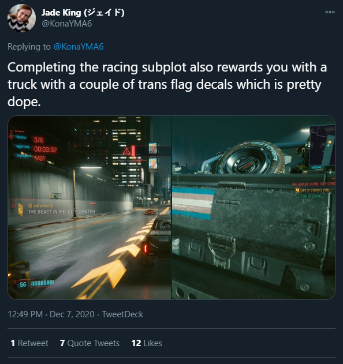Viewport: 343px width, 364px height.
Task: Open the left racing gameplay image
Action: pyautogui.click(x=90, y=208)
